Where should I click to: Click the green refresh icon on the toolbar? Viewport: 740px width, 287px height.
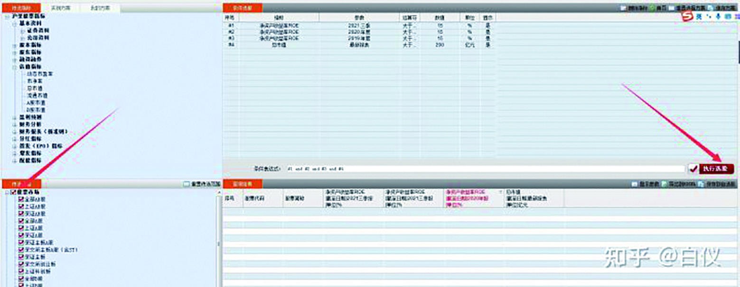coord(651,8)
